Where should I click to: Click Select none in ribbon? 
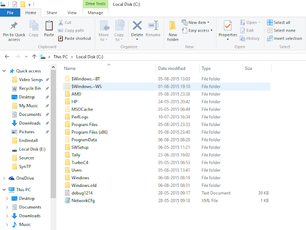point(281,31)
